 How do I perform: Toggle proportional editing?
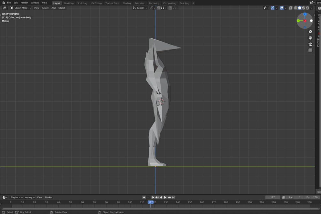point(170,8)
